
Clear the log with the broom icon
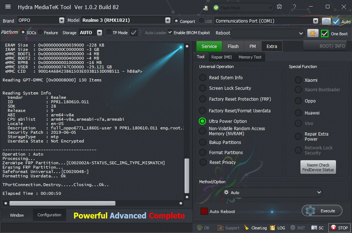(x=246, y=228)
